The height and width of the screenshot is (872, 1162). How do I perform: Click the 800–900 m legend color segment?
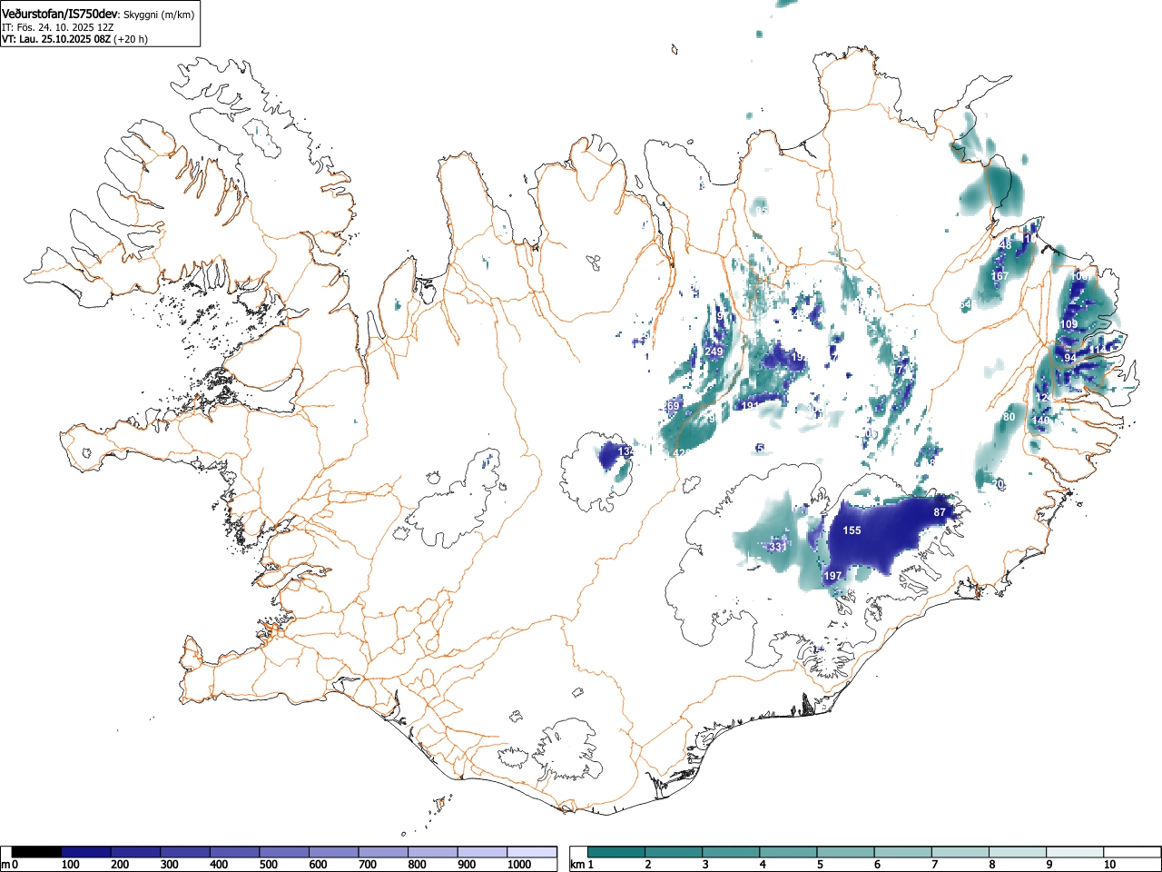click(433, 852)
